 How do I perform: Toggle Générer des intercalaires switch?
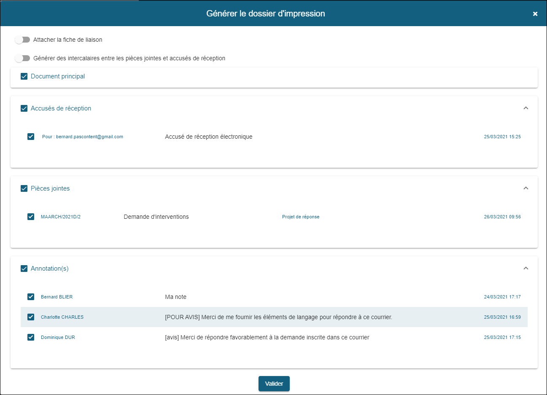(x=22, y=58)
